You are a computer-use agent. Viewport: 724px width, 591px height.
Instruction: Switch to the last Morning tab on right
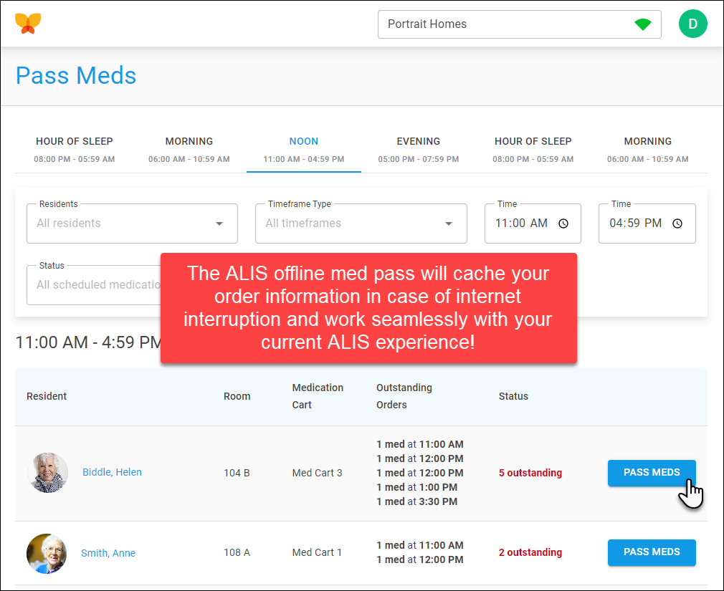[648, 150]
